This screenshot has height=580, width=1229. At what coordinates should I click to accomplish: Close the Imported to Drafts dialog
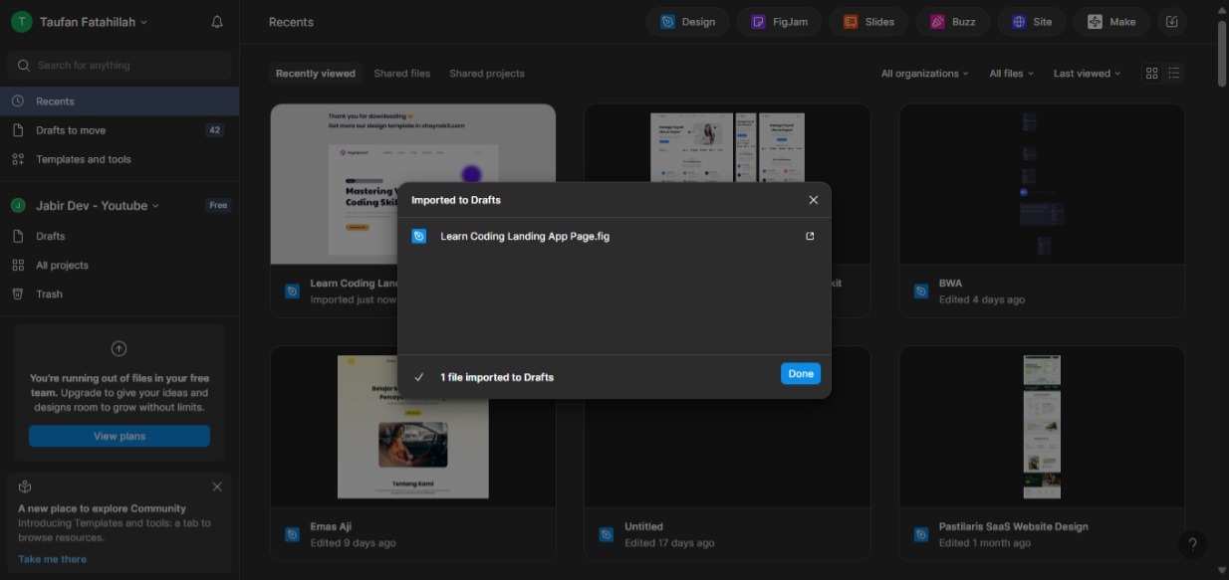pyautogui.click(x=814, y=200)
